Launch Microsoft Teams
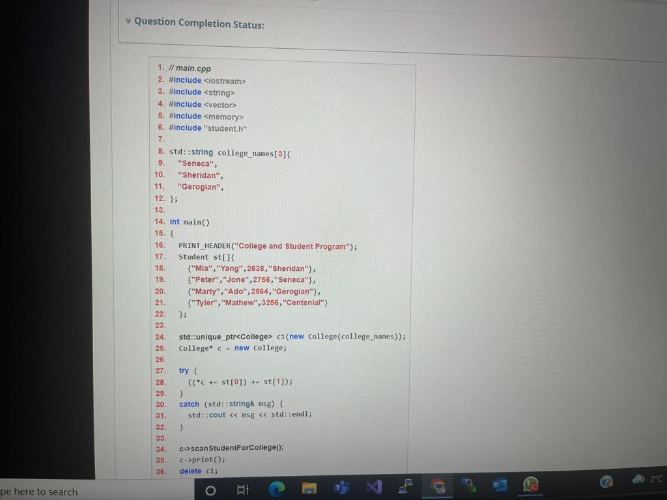 point(341,487)
